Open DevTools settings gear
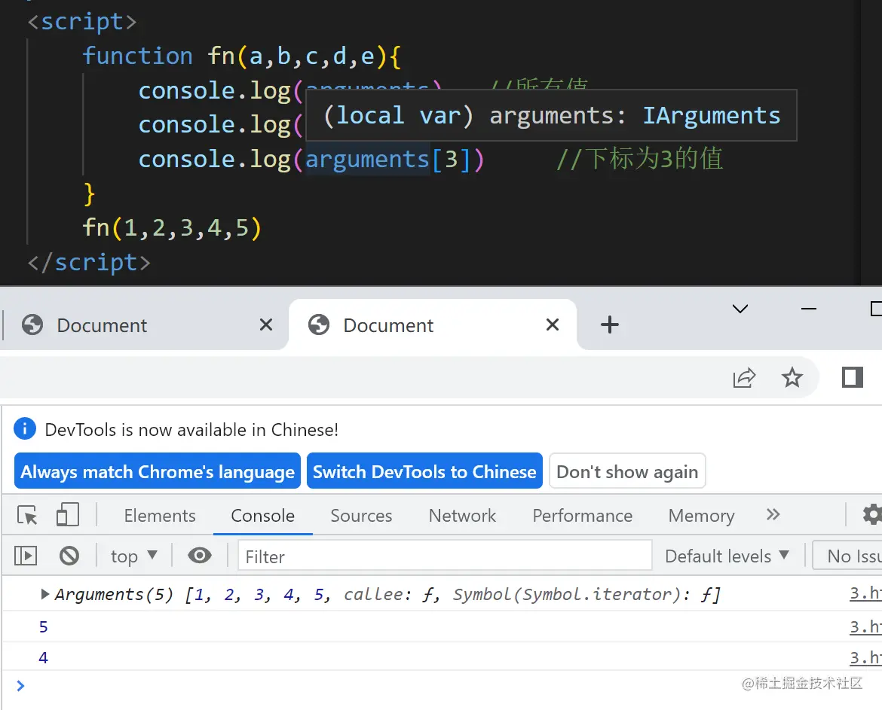 pos(872,514)
